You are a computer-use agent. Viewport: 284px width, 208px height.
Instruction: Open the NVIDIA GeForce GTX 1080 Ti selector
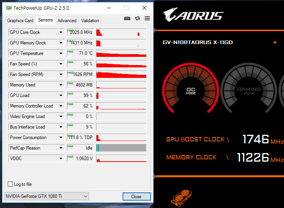[x=47, y=196]
